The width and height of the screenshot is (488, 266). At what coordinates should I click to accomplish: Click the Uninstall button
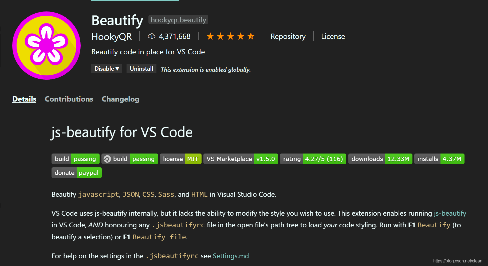pos(141,68)
